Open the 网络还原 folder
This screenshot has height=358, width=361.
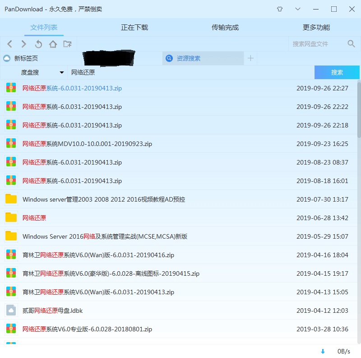(x=34, y=218)
